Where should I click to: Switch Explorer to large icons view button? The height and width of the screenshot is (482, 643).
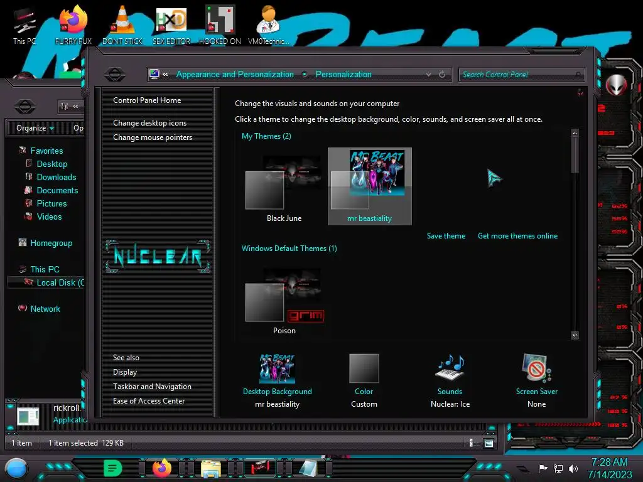[489, 443]
